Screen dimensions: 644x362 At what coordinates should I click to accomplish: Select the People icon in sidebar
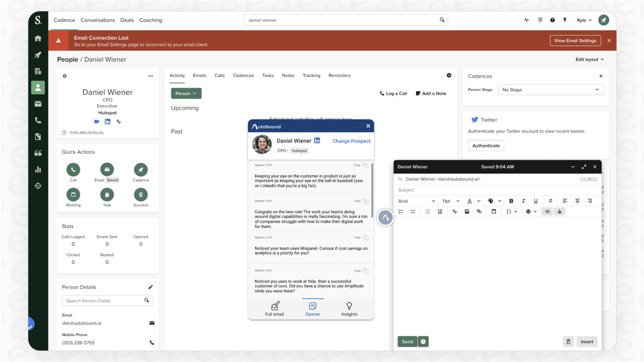coord(38,87)
